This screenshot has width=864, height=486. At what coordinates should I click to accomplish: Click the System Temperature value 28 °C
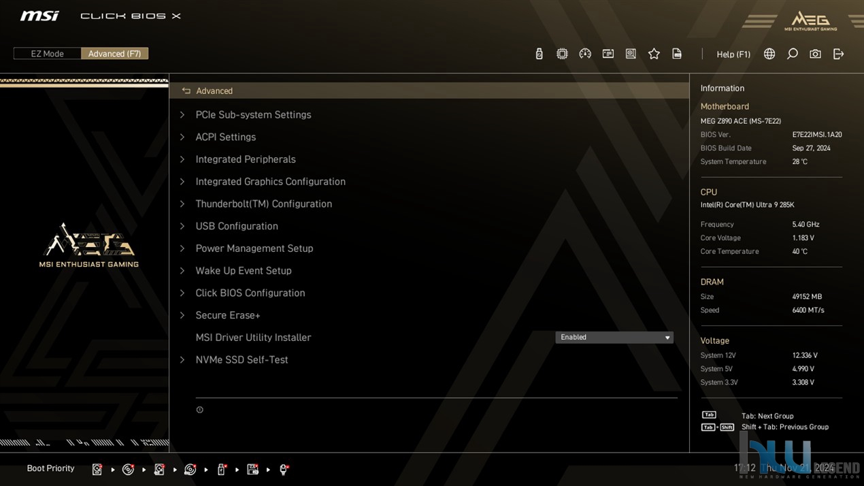tap(799, 162)
